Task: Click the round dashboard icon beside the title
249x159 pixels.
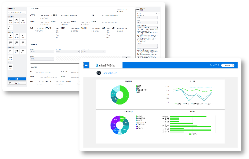Action: click(99, 73)
